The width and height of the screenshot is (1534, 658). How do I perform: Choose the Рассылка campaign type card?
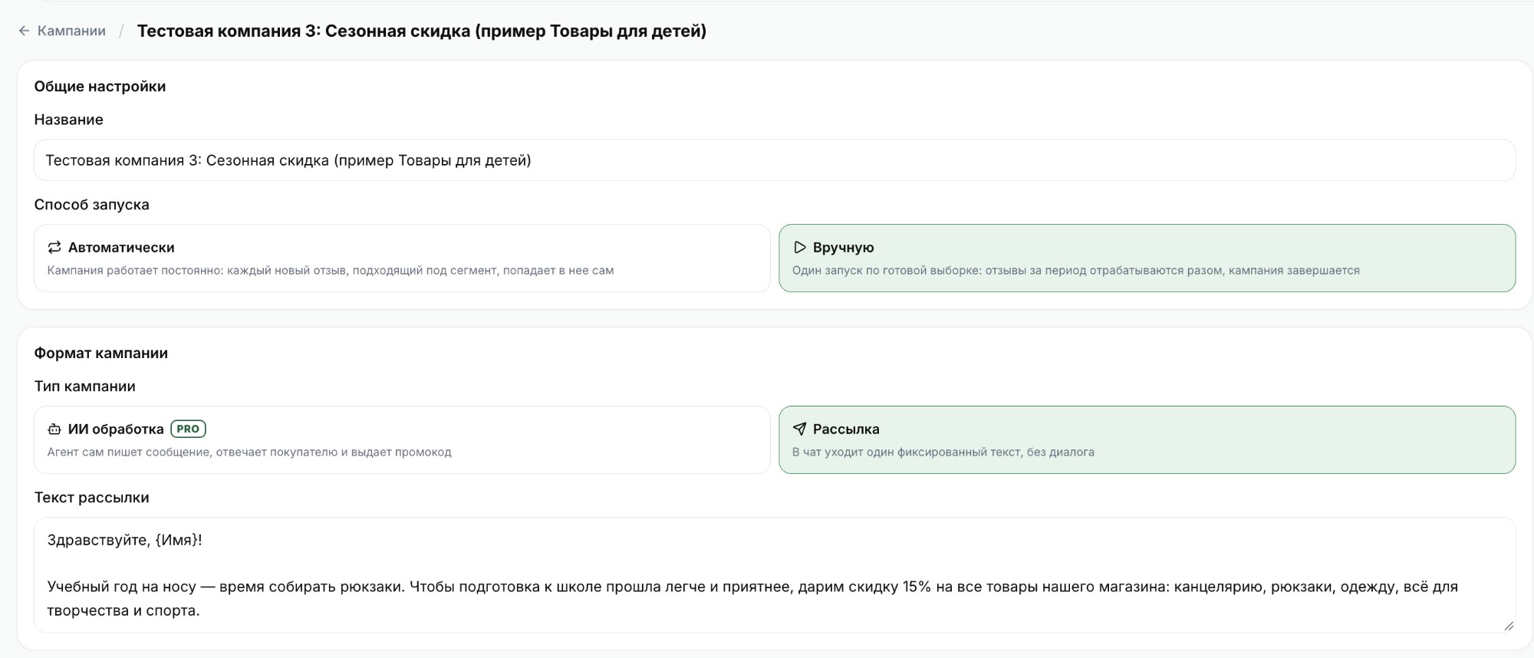[1147, 439]
